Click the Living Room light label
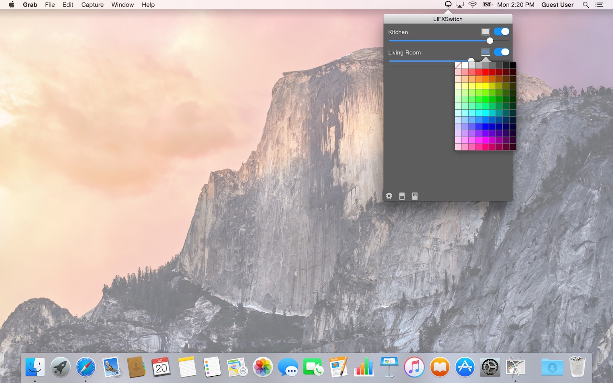This screenshot has width=613, height=383. 404,52
